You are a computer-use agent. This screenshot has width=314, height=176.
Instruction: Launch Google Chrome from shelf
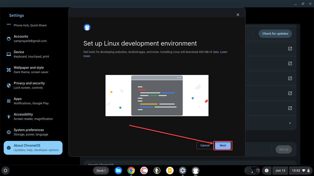(x=131, y=170)
